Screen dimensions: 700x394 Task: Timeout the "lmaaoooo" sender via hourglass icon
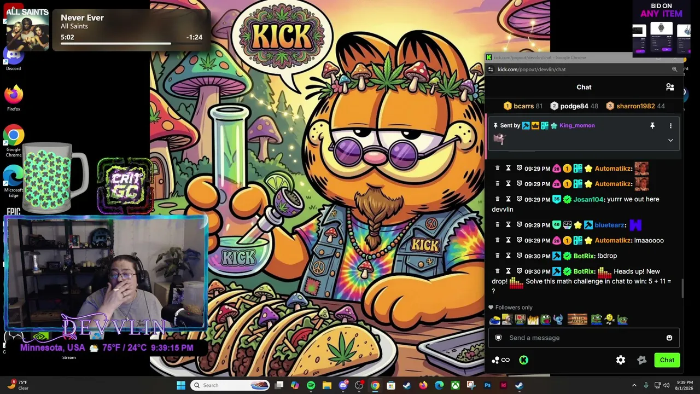pyautogui.click(x=508, y=240)
